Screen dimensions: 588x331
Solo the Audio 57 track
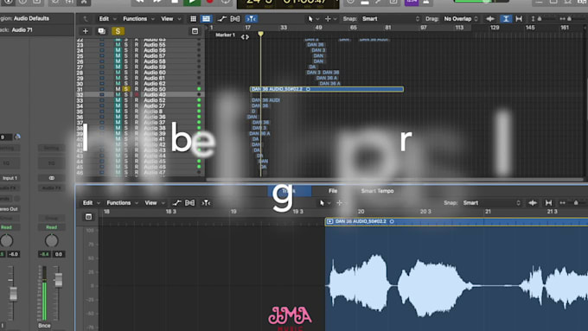click(126, 56)
